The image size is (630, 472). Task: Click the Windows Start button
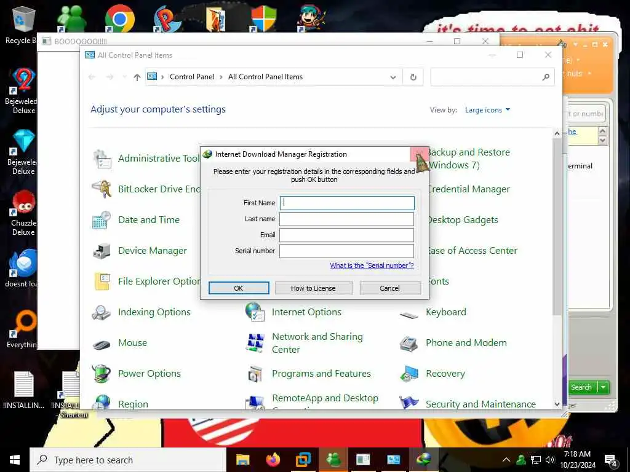point(15,460)
